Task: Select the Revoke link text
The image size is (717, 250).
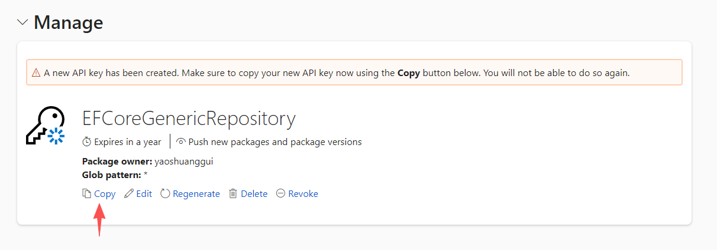Action: 303,193
